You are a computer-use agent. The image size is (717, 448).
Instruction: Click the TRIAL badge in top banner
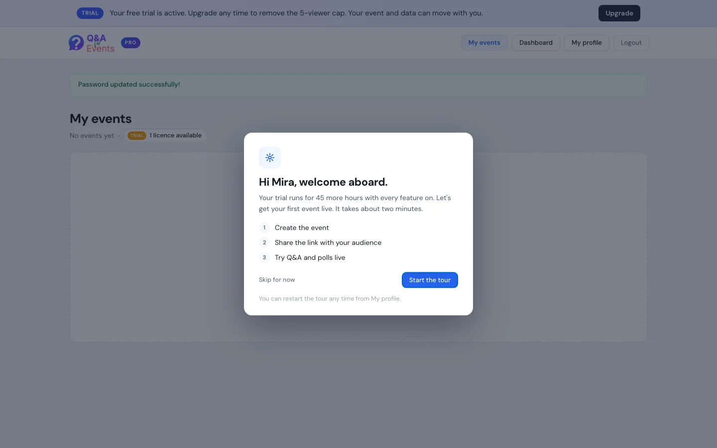point(90,13)
